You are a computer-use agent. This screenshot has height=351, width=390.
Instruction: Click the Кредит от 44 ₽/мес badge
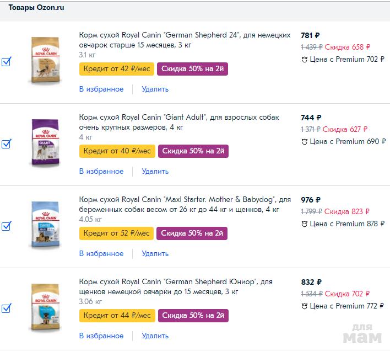[117, 316]
